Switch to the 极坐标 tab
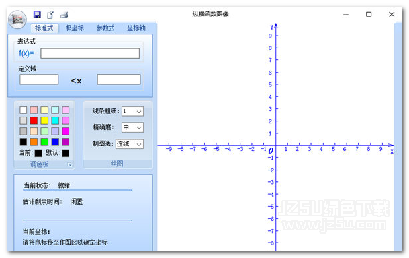409x258 pixels. coord(75,28)
